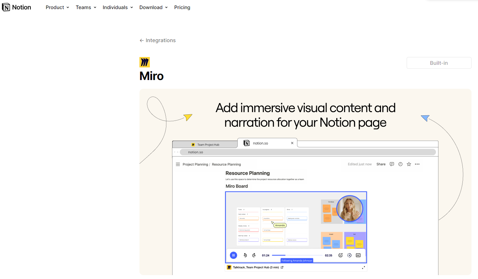This screenshot has height=279, width=478.
Task: Close the notion.so tab
Action: (292, 143)
